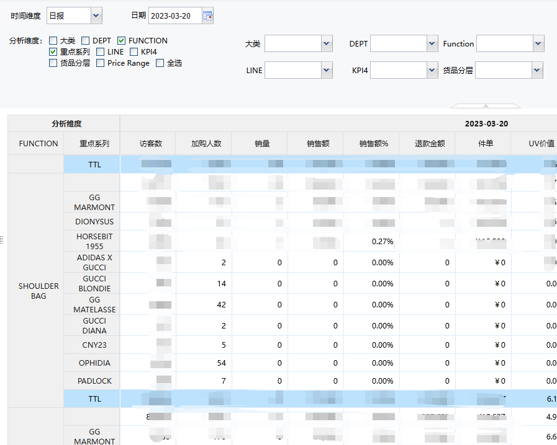Select the GUCCI DIANA row label
Image resolution: width=557 pixels, height=445 pixels.
coord(92,325)
